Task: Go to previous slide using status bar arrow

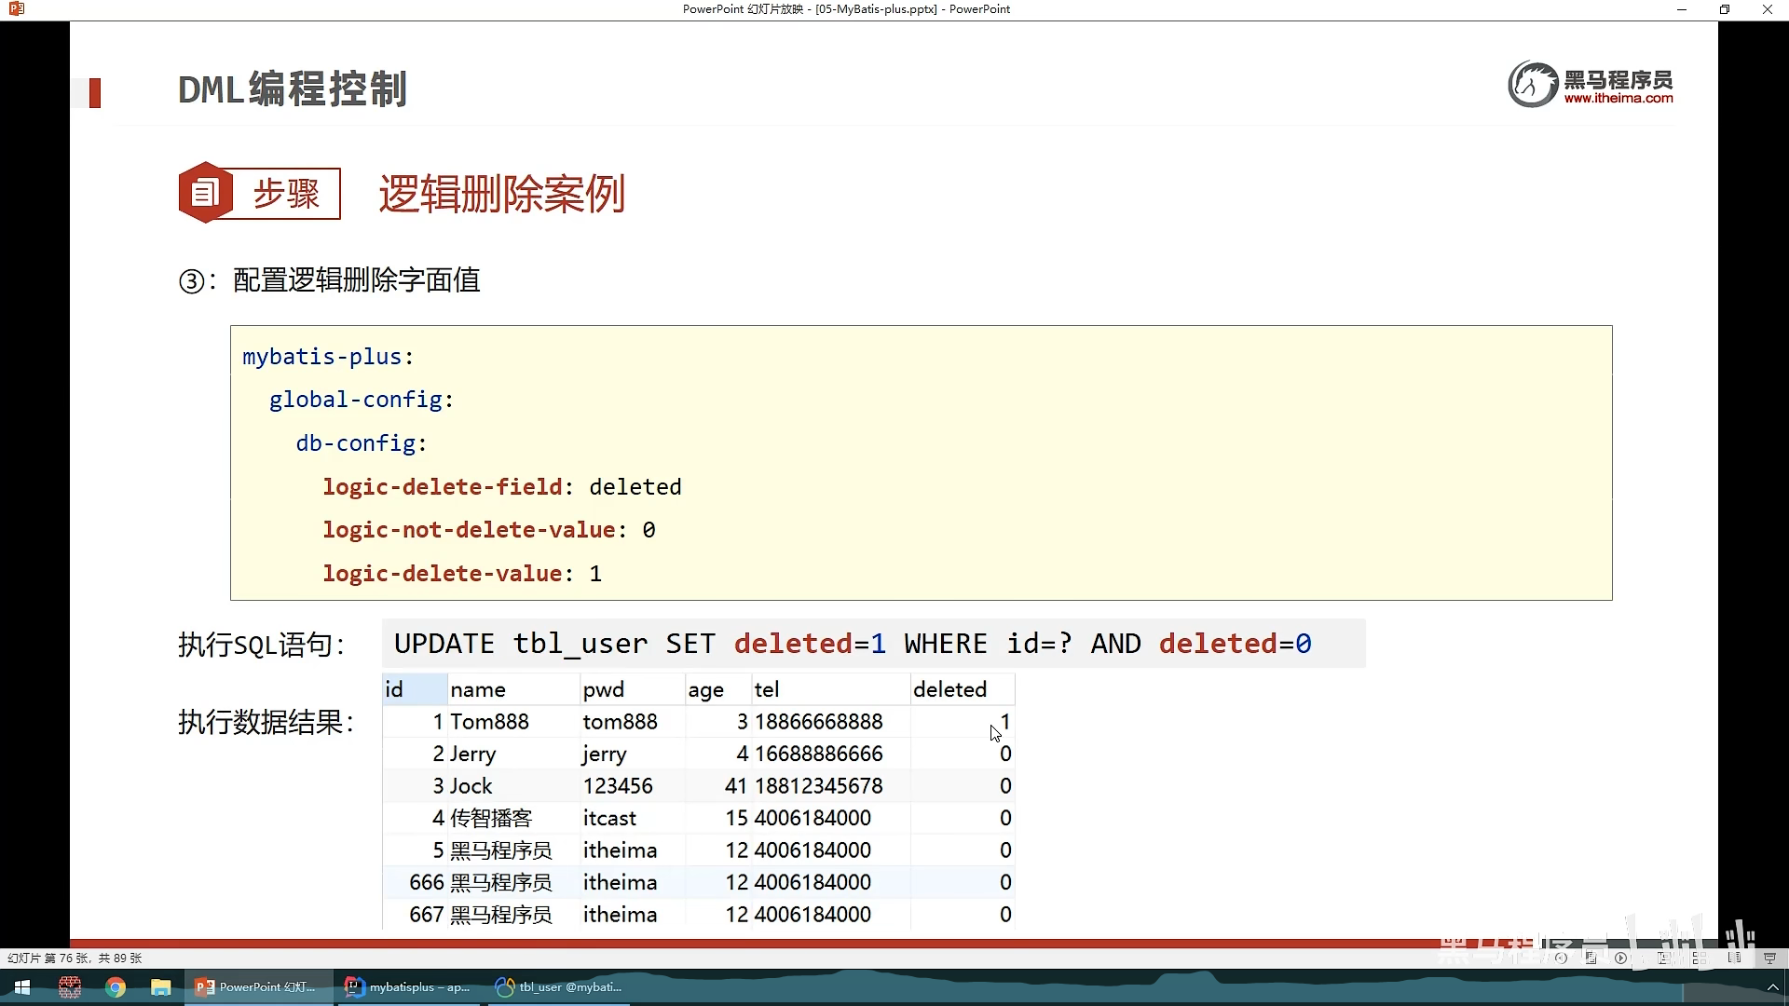Action: point(1561,958)
